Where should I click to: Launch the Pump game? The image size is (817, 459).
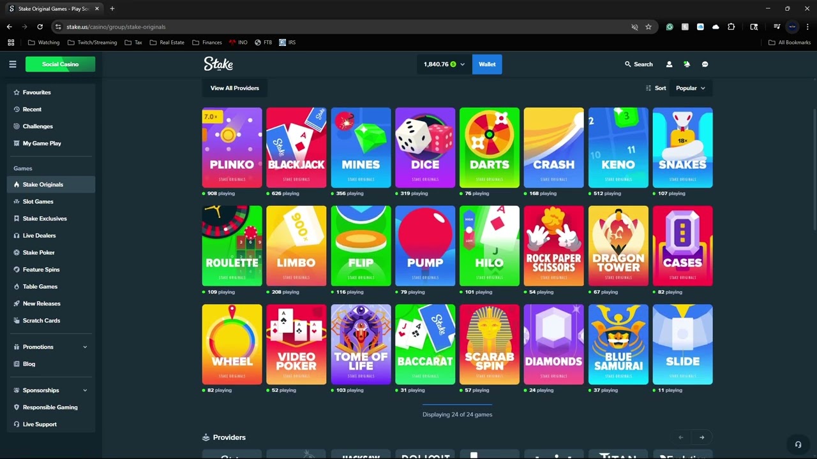click(425, 246)
